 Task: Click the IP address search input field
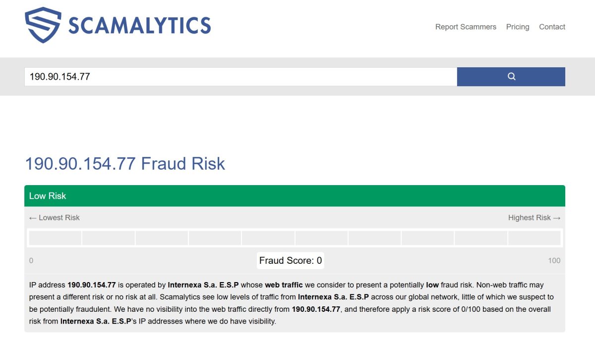coord(198,77)
